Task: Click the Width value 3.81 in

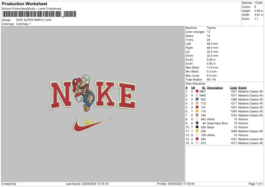Action: (258, 15)
